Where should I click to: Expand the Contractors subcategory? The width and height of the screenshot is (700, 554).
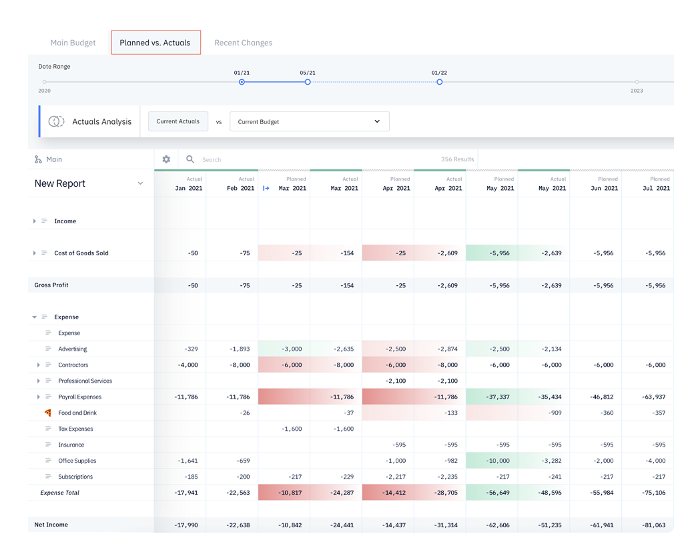pos(39,365)
